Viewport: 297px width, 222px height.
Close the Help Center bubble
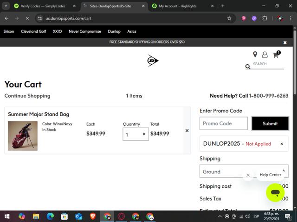point(248,175)
